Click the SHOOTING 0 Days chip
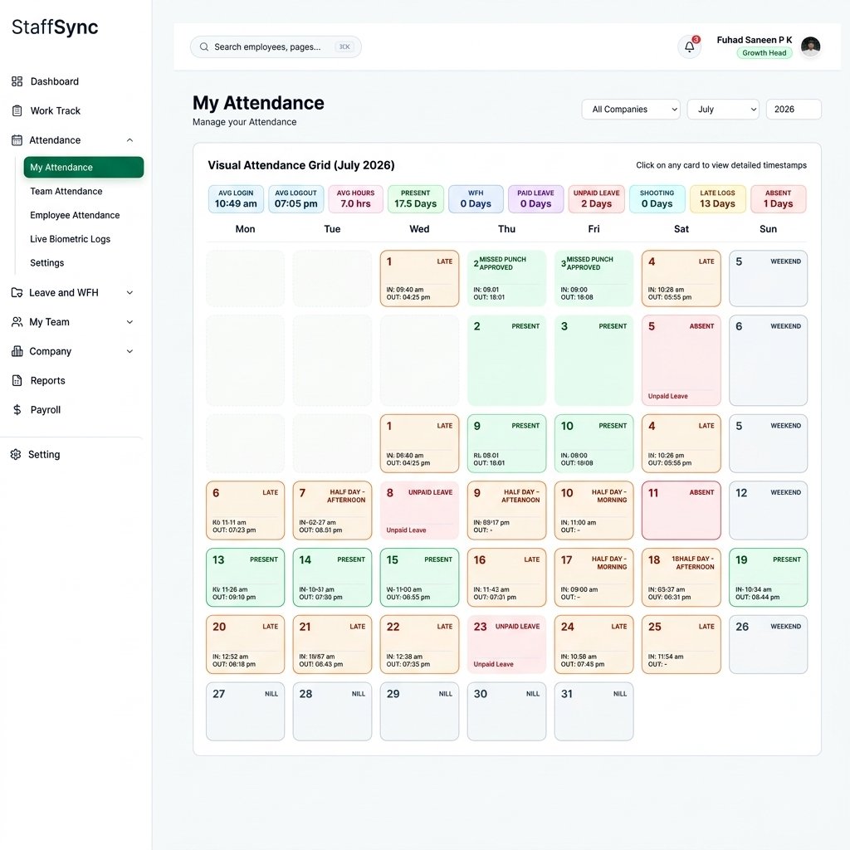This screenshot has height=850, width=850. pyautogui.click(x=657, y=199)
